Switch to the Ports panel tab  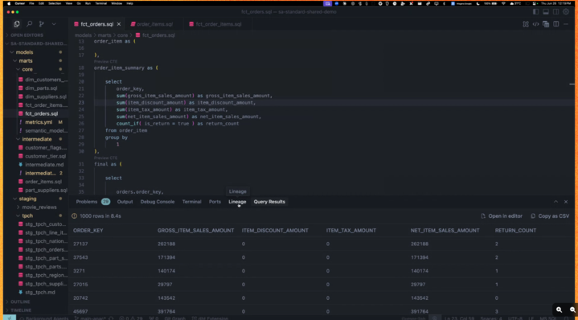point(215,202)
